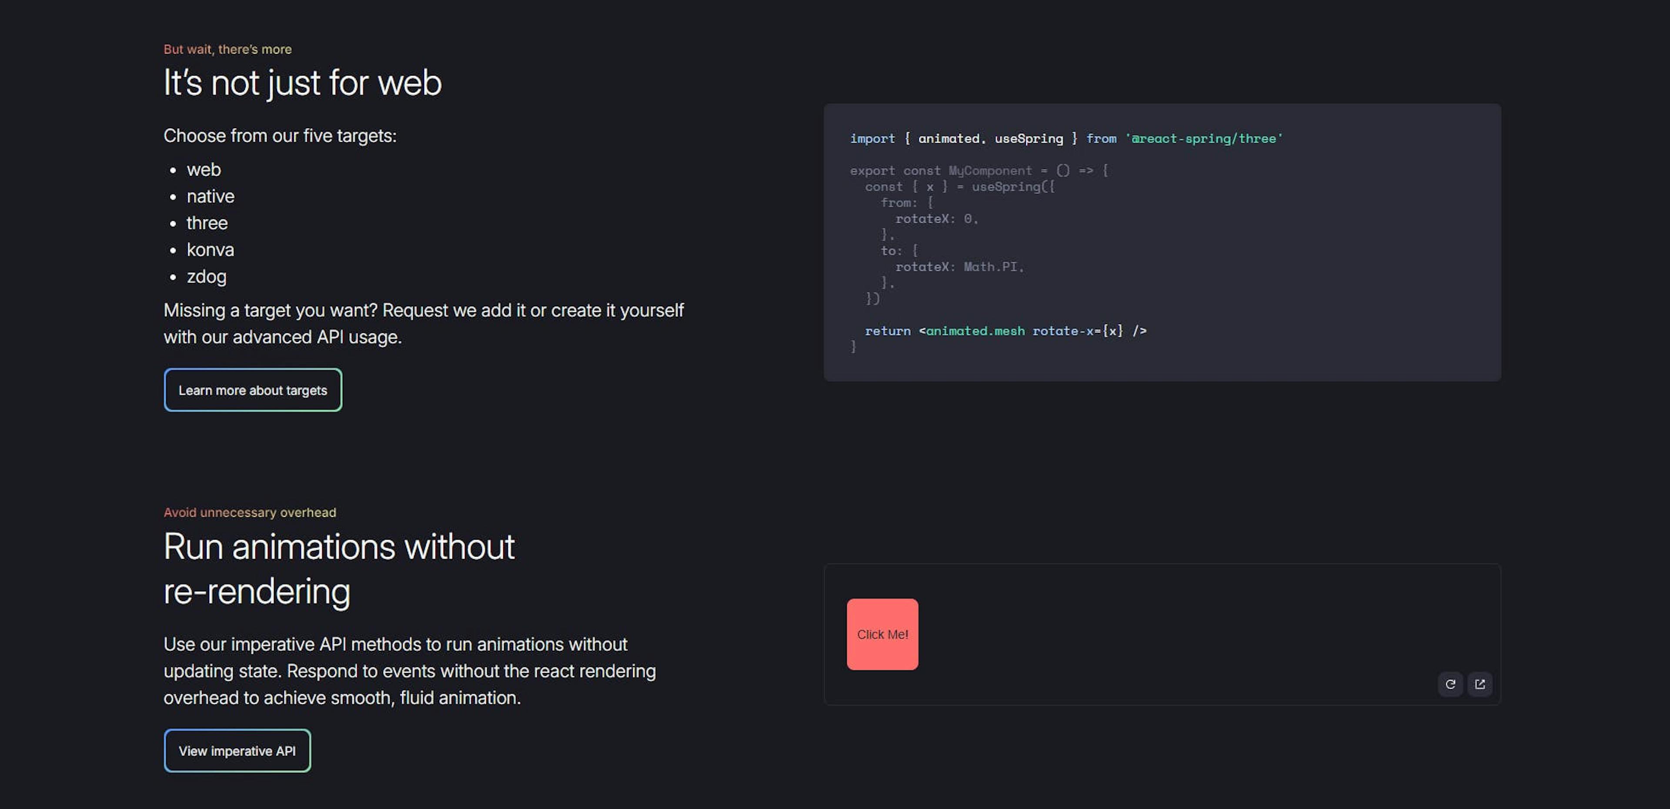
Task: Click the 'return <animated.mesh' code line
Action: [x=1005, y=331]
